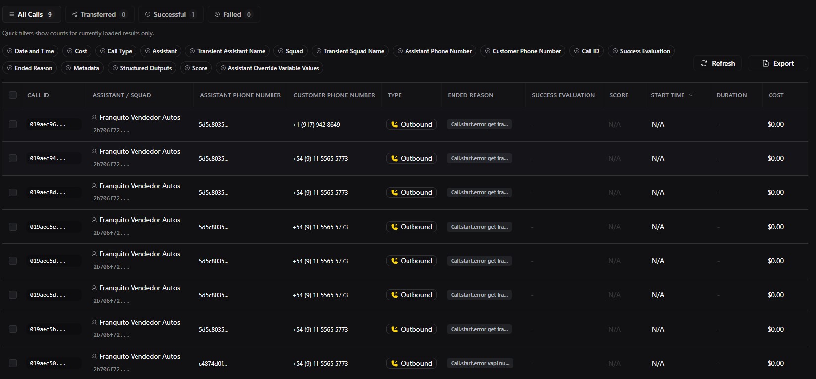Open the Date and Time filter
Screen dimensions: 816x379
tap(31, 51)
